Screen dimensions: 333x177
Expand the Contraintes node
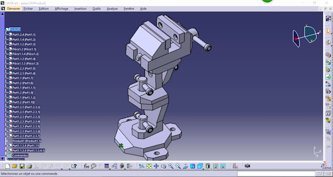pos(6,155)
